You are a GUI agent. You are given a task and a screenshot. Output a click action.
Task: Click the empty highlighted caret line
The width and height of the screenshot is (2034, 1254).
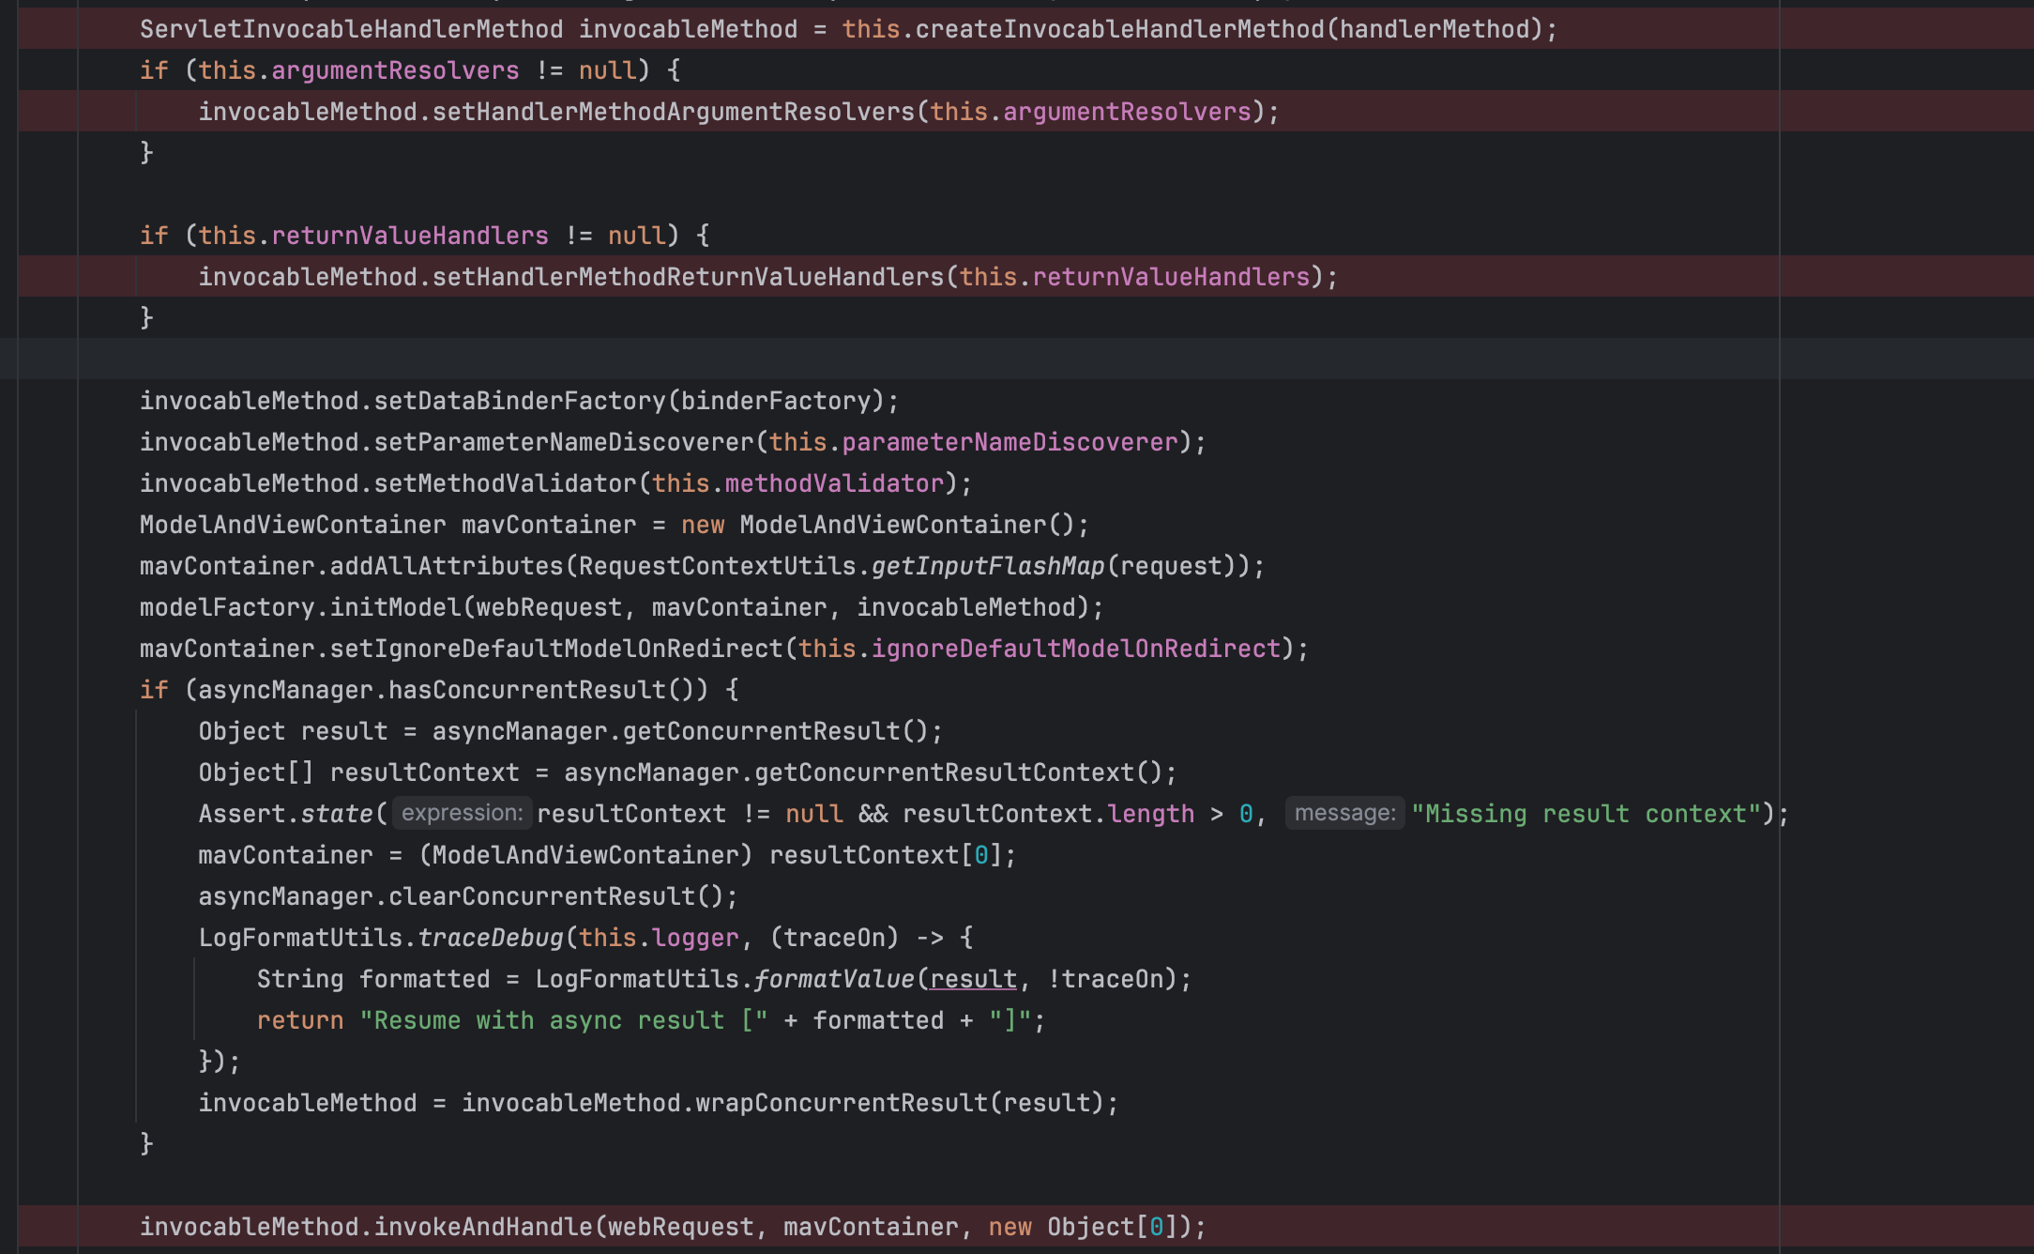(x=1017, y=359)
